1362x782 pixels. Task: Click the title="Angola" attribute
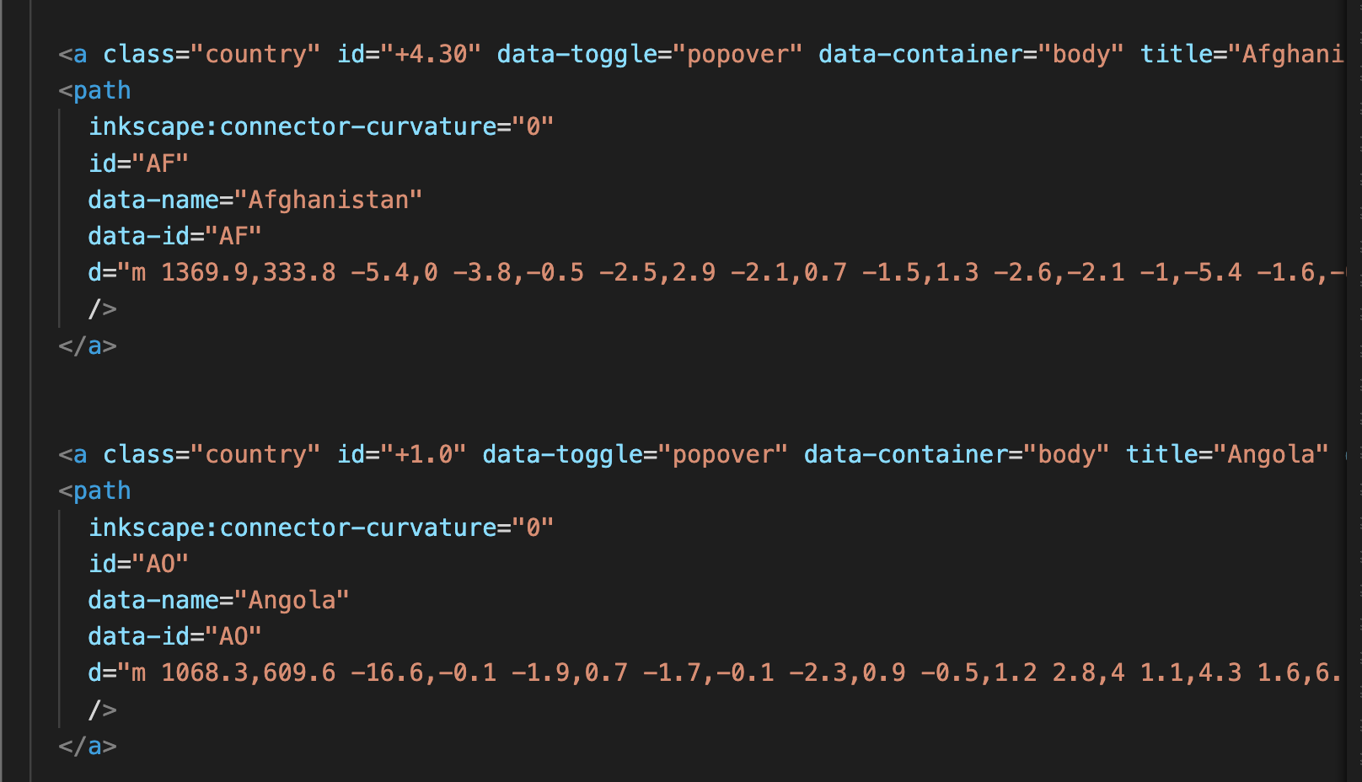(x=1226, y=454)
